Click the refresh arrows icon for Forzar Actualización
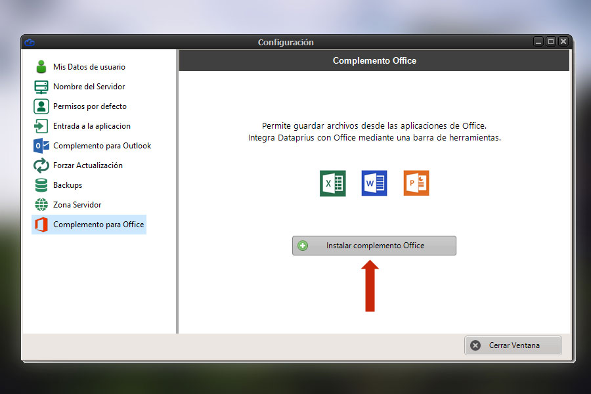 tap(41, 165)
